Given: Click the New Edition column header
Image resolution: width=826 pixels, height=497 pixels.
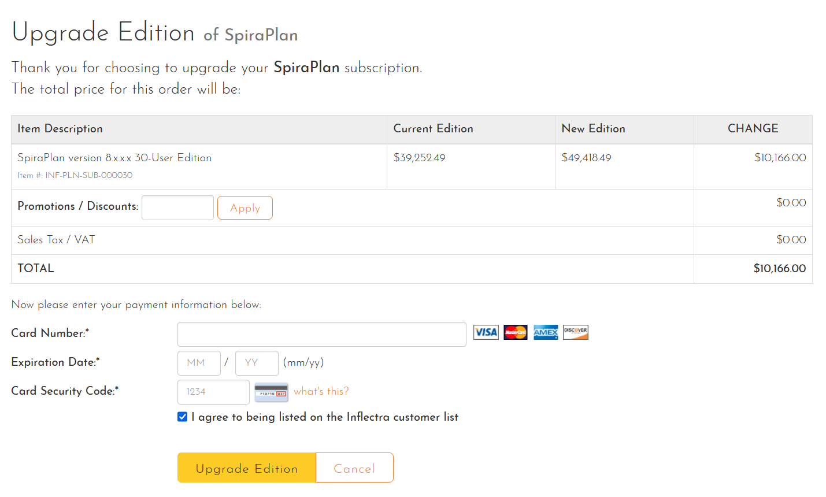Looking at the screenshot, I should point(593,129).
